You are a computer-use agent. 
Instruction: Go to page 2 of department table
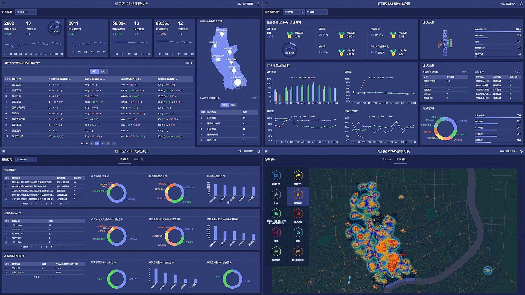coord(103,143)
